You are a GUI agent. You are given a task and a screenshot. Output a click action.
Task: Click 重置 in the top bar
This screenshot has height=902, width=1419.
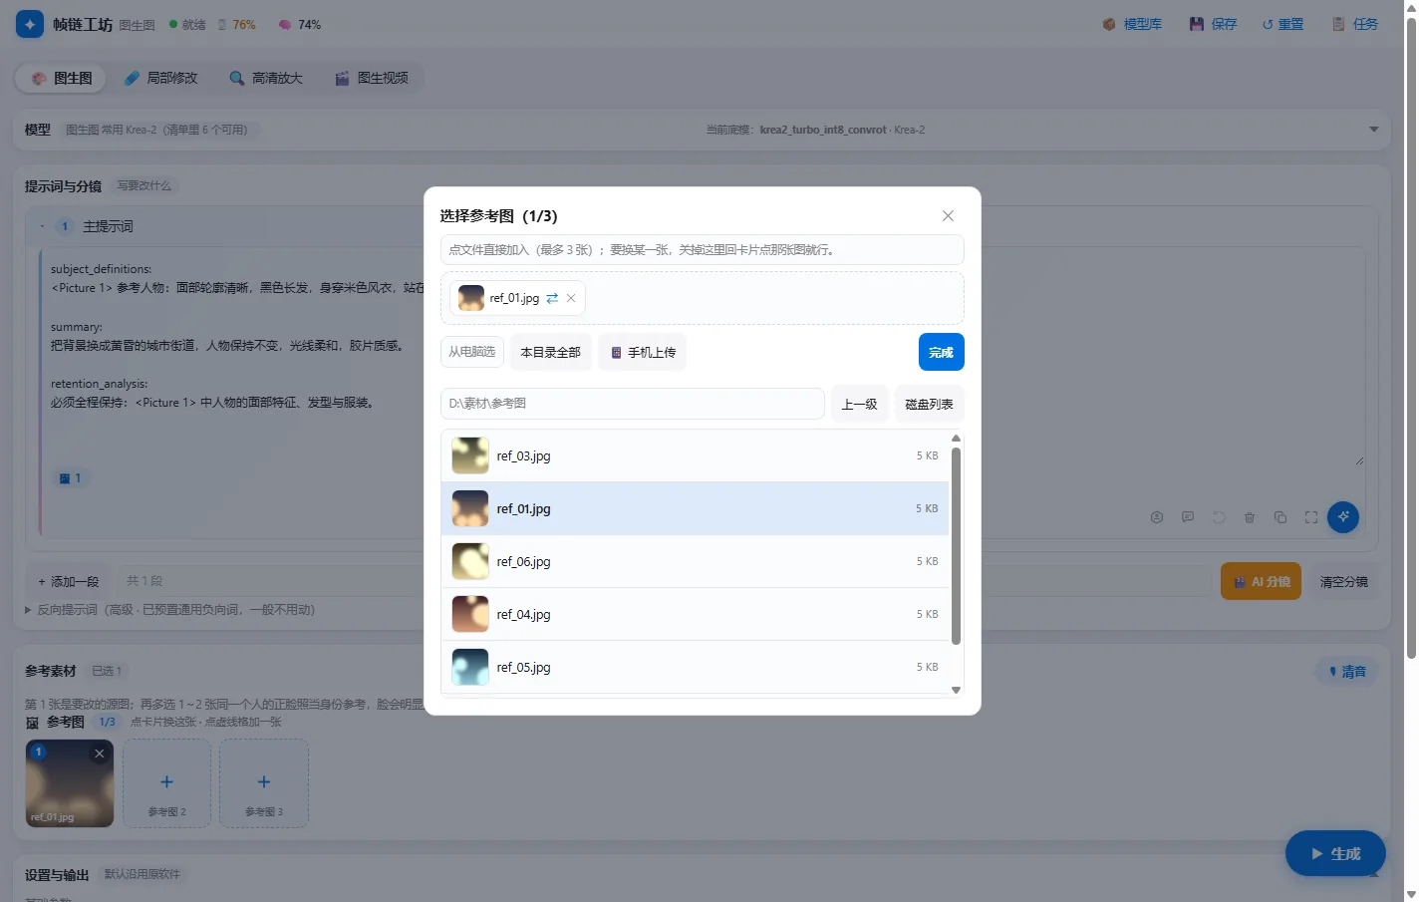[1282, 24]
